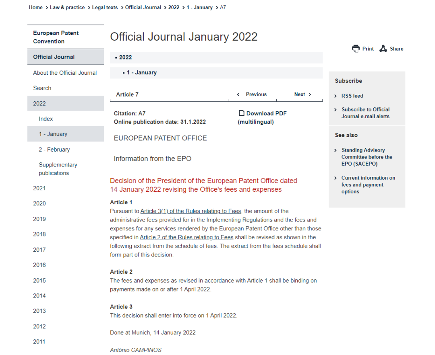Collapse the 2022 sidebar section
The image size is (435, 355).
pyautogui.click(x=66, y=103)
